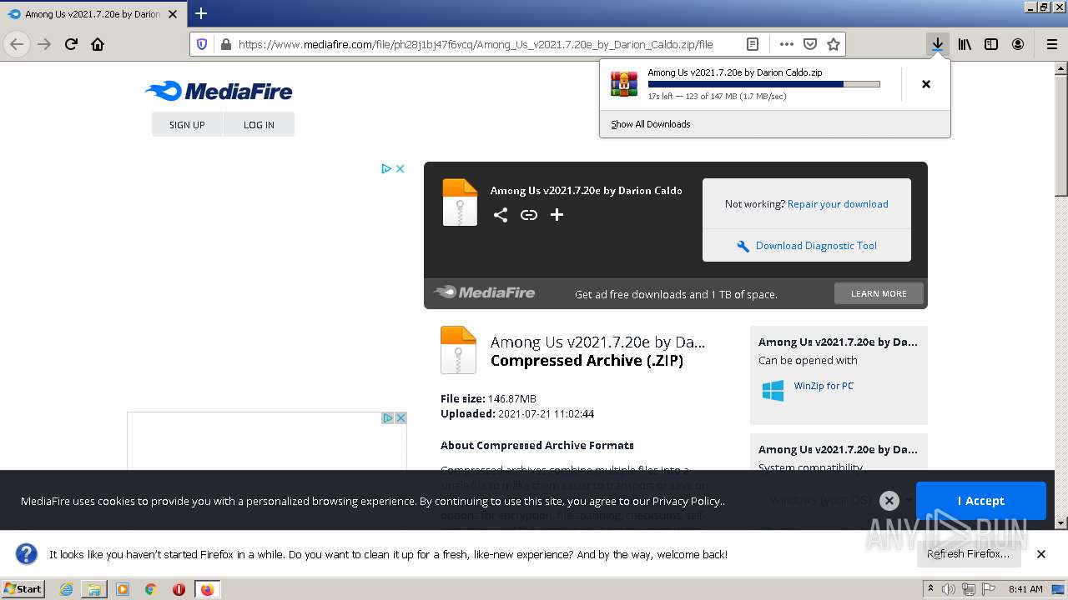This screenshot has width=1068, height=600.
Task: Open File Explorer from taskbar
Action: pos(94,589)
